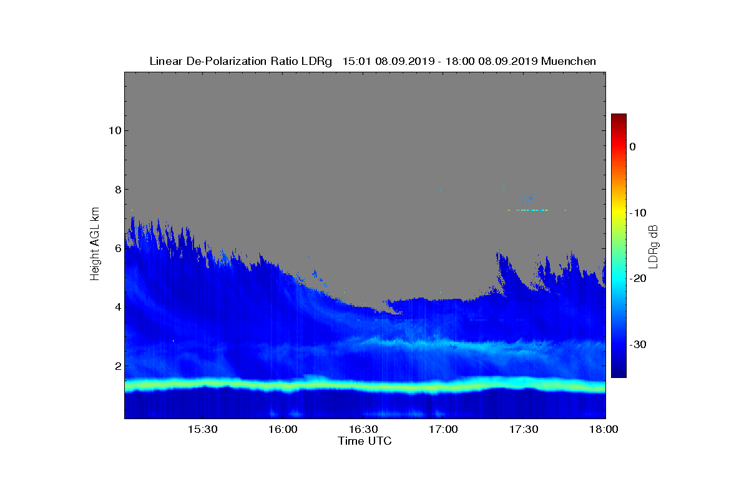The width and height of the screenshot is (749, 499).
Task: Click the 'Time UTC' axis label
Action: coord(365,441)
